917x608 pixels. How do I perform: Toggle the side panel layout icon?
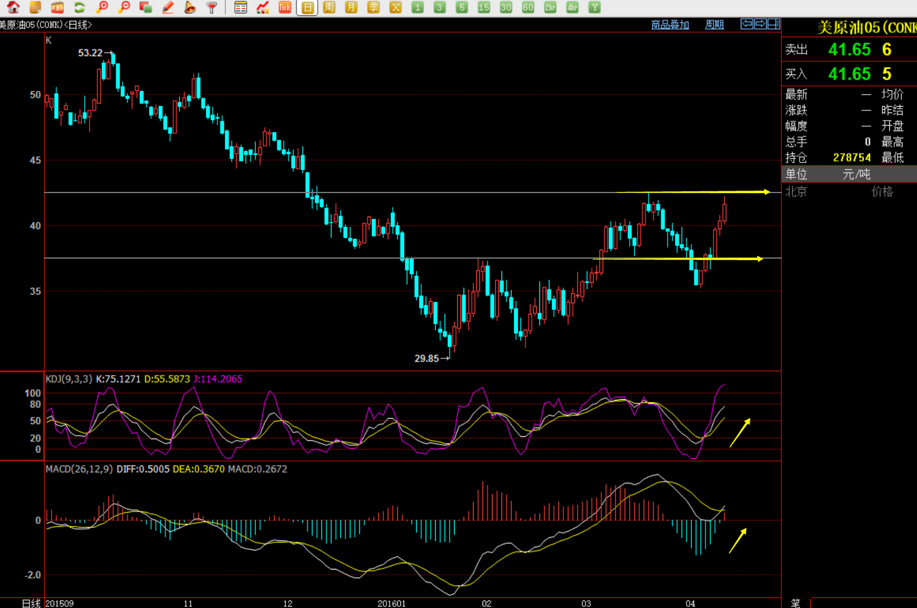tap(774, 24)
